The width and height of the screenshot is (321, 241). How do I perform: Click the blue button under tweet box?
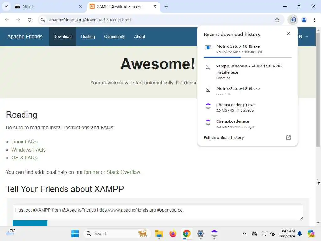tap(30, 223)
